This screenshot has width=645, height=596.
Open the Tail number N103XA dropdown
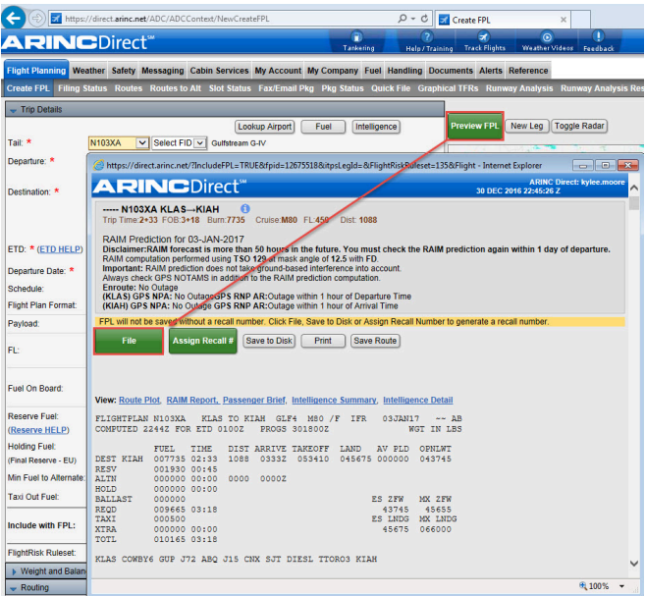point(142,142)
